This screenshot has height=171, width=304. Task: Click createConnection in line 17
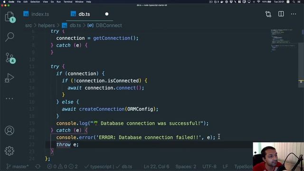[x=102, y=109]
